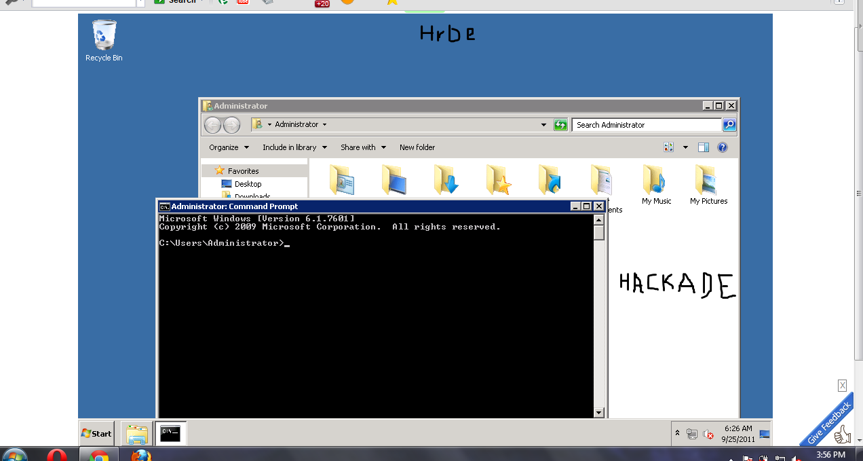
Task: Open the My Music folder
Action: (x=656, y=184)
